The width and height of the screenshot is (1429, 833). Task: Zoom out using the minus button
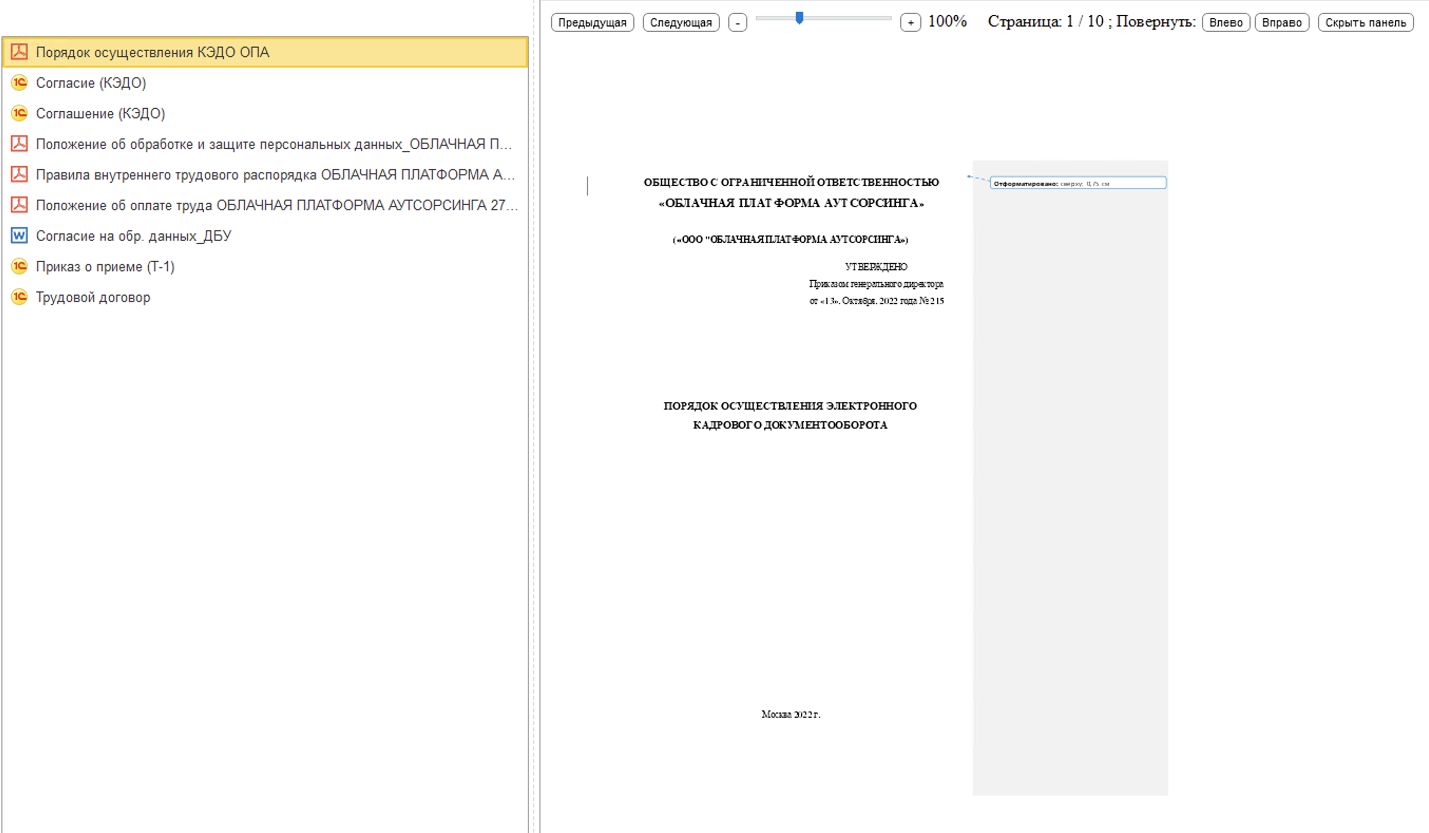[x=737, y=22]
